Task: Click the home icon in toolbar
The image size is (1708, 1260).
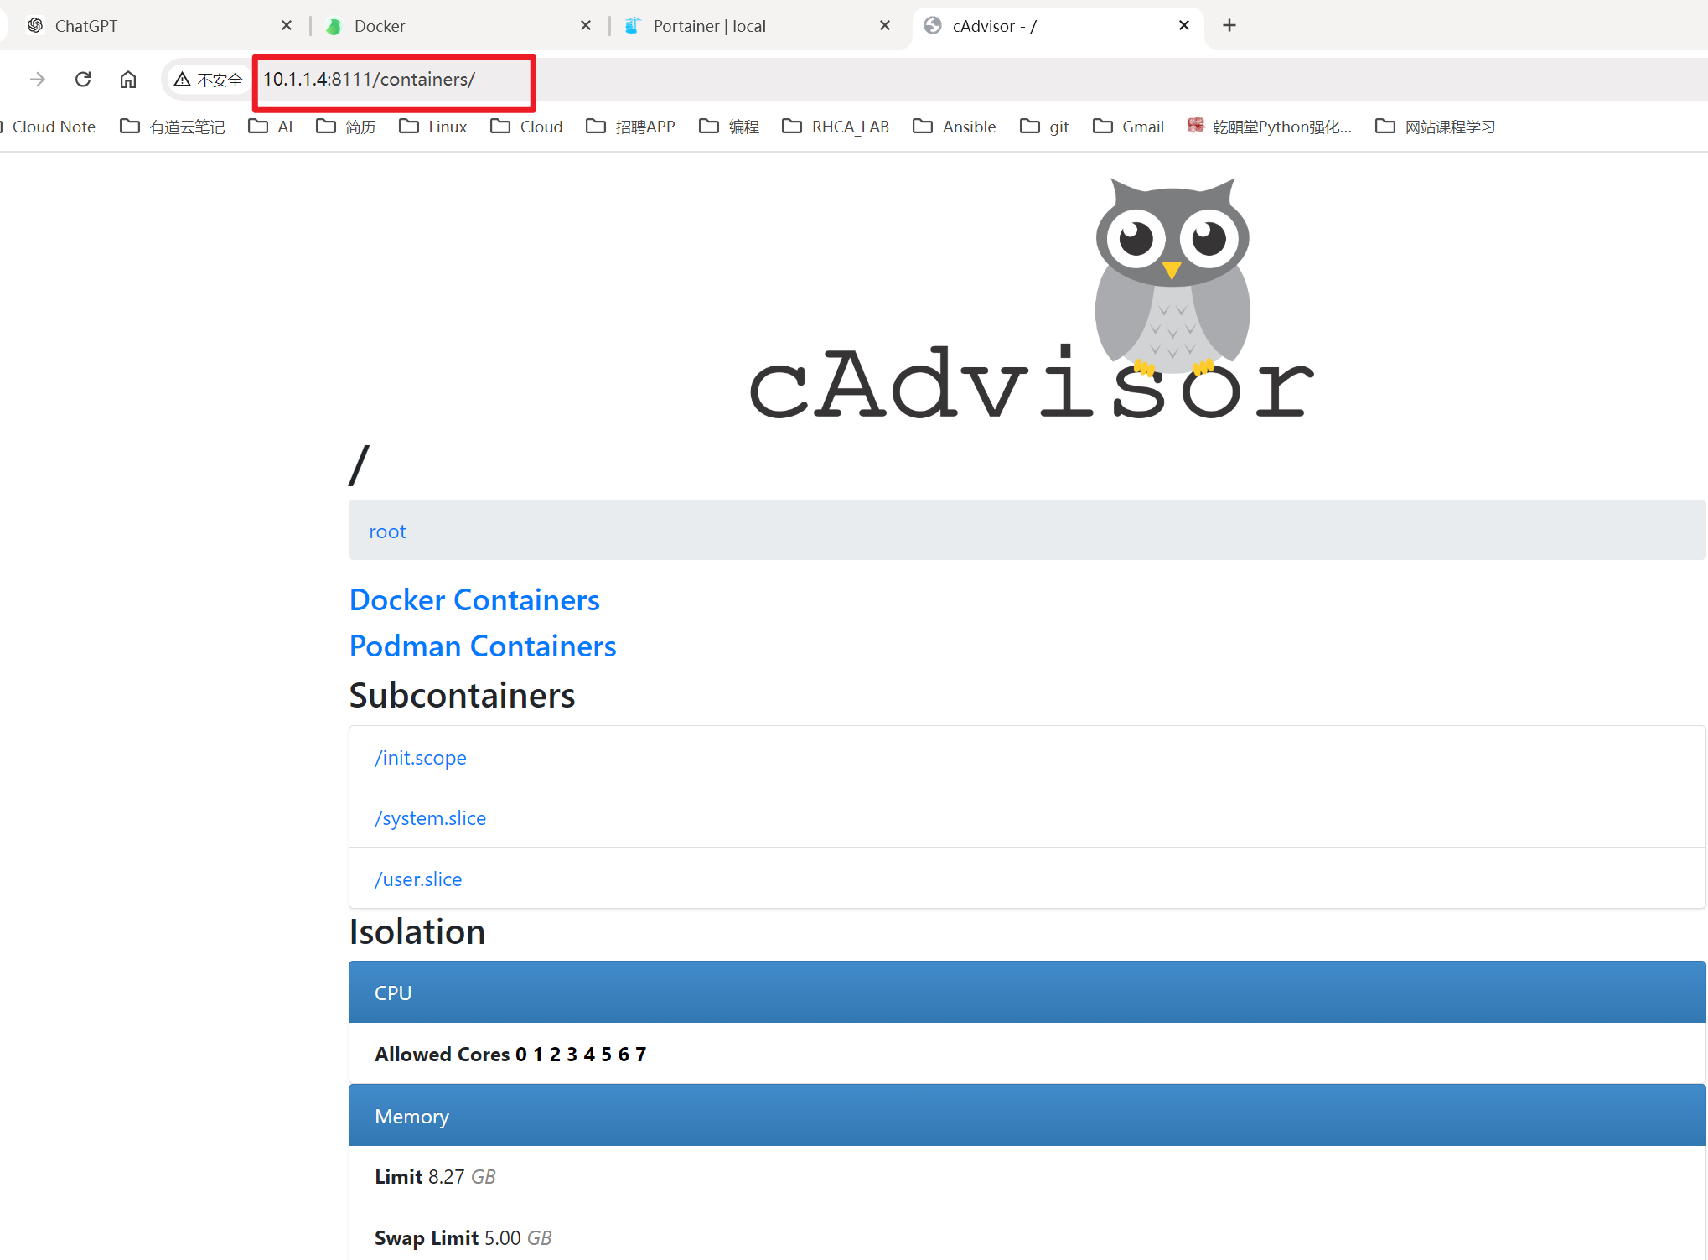Action: coord(128,80)
